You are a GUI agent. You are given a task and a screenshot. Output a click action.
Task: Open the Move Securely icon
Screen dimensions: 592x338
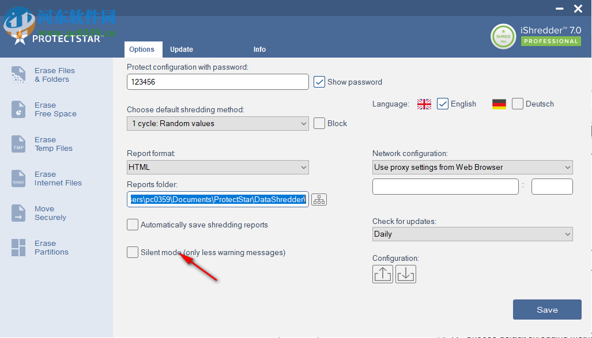[x=18, y=213]
